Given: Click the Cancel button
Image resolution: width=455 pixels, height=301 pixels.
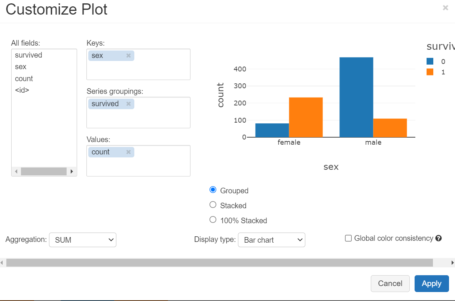Looking at the screenshot, I should click(390, 283).
